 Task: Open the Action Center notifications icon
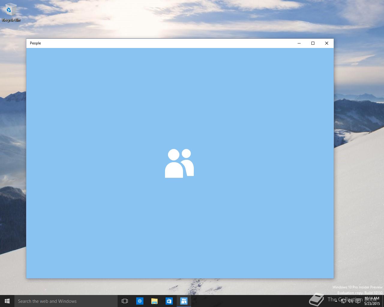pos(358,301)
